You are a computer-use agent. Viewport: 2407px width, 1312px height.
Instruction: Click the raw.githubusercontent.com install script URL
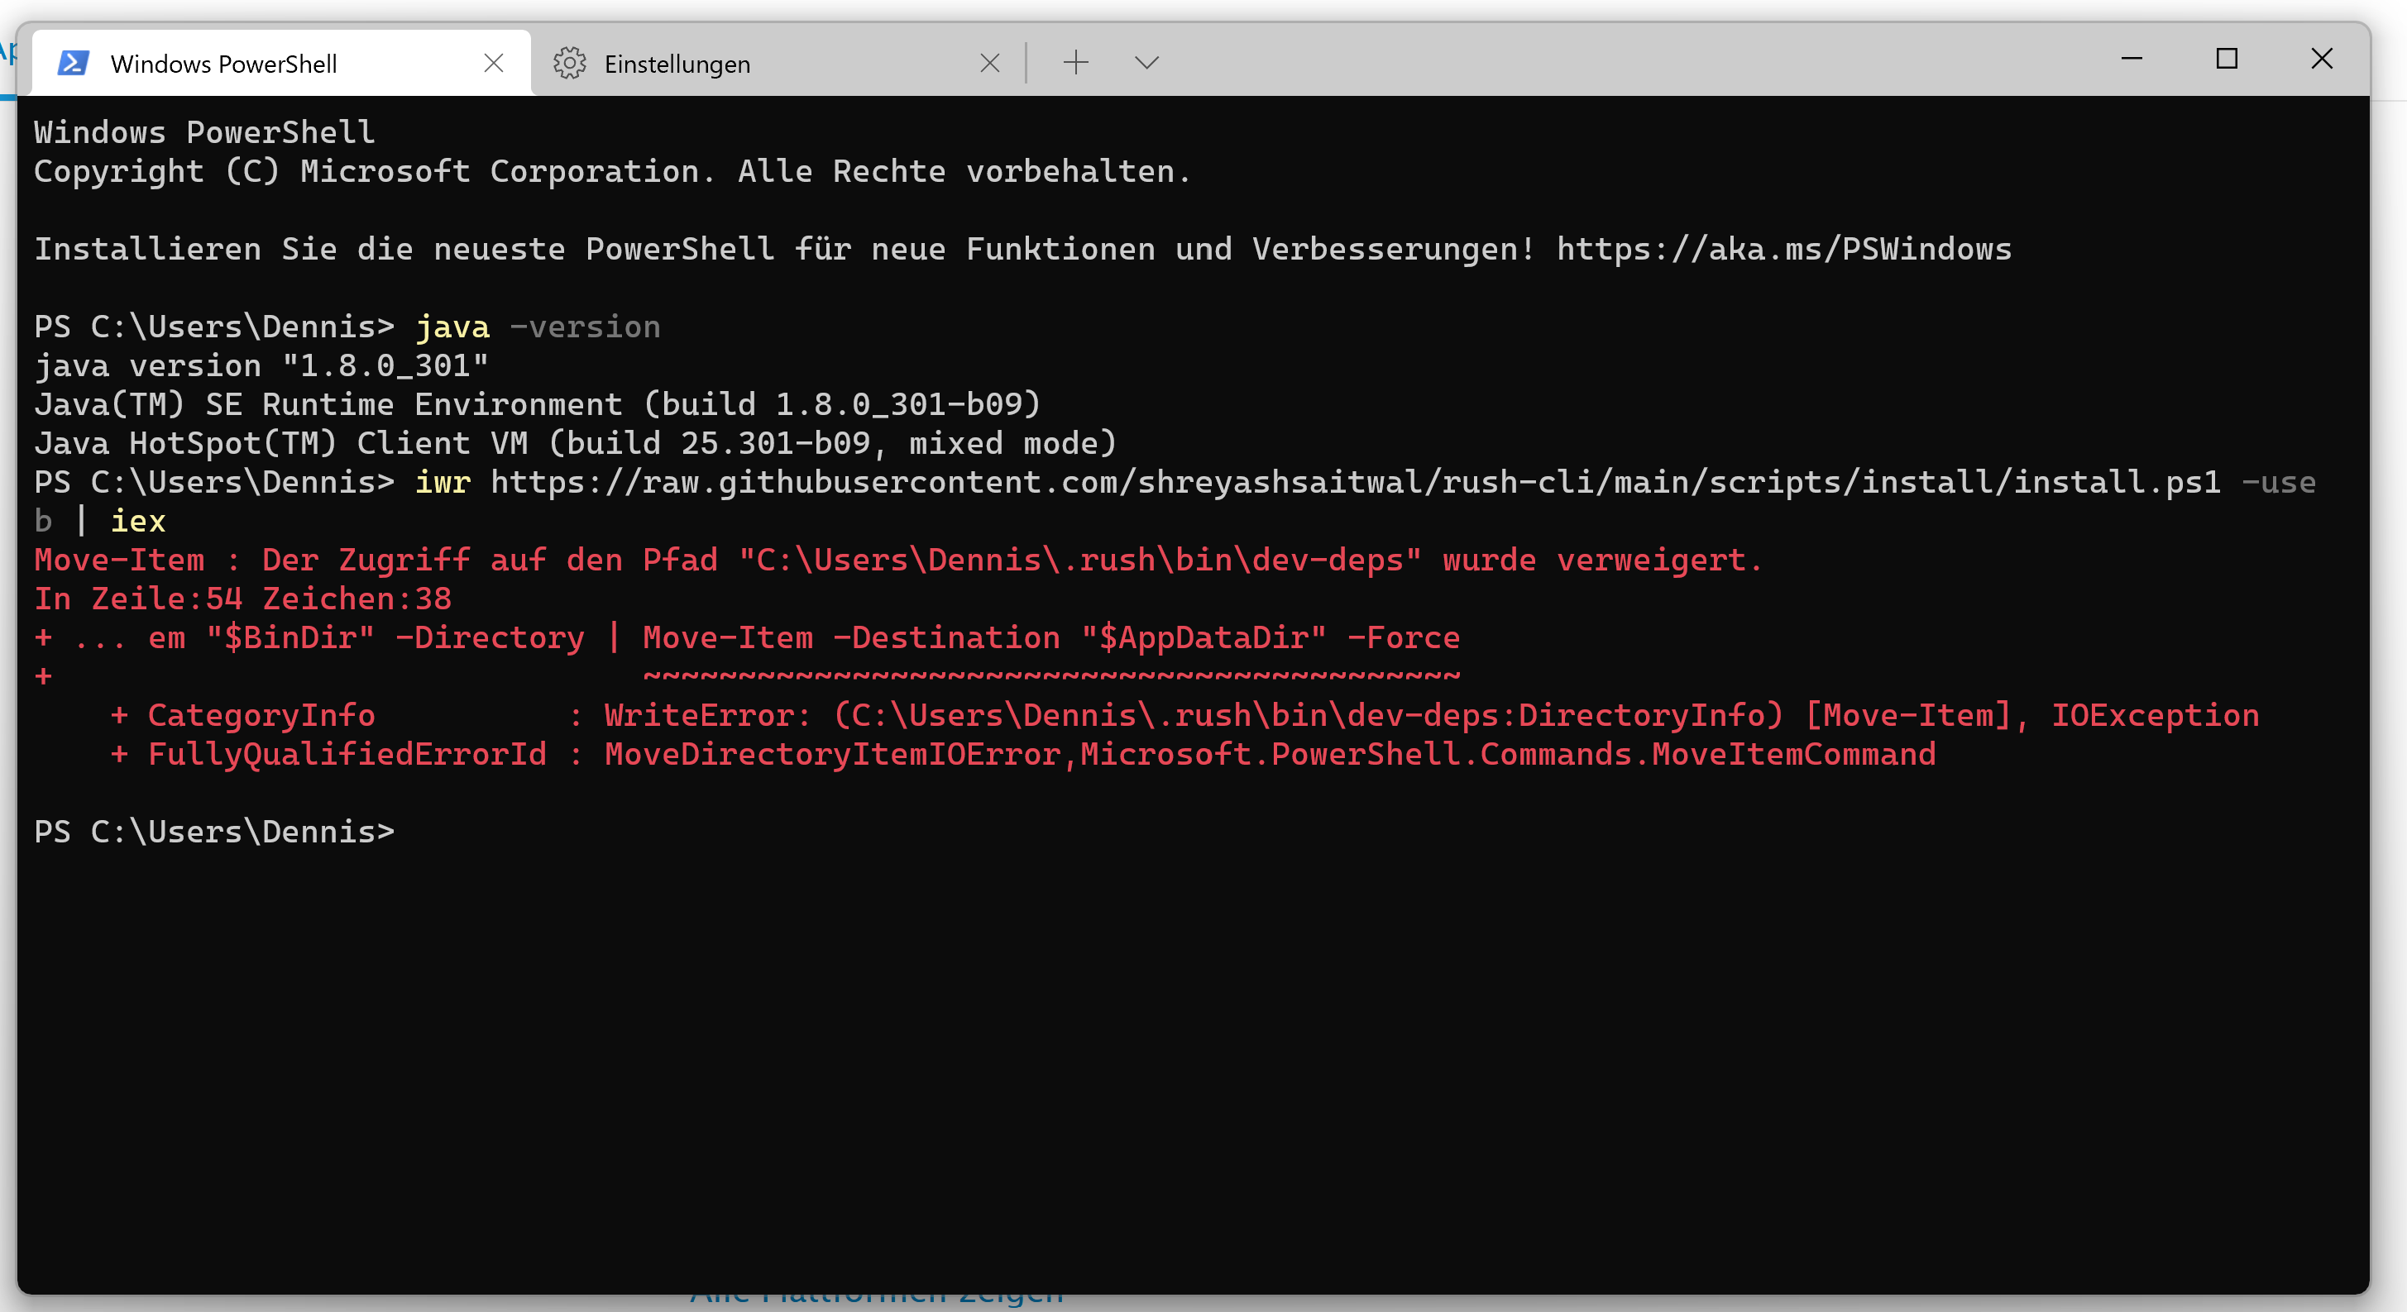[x=1355, y=482]
